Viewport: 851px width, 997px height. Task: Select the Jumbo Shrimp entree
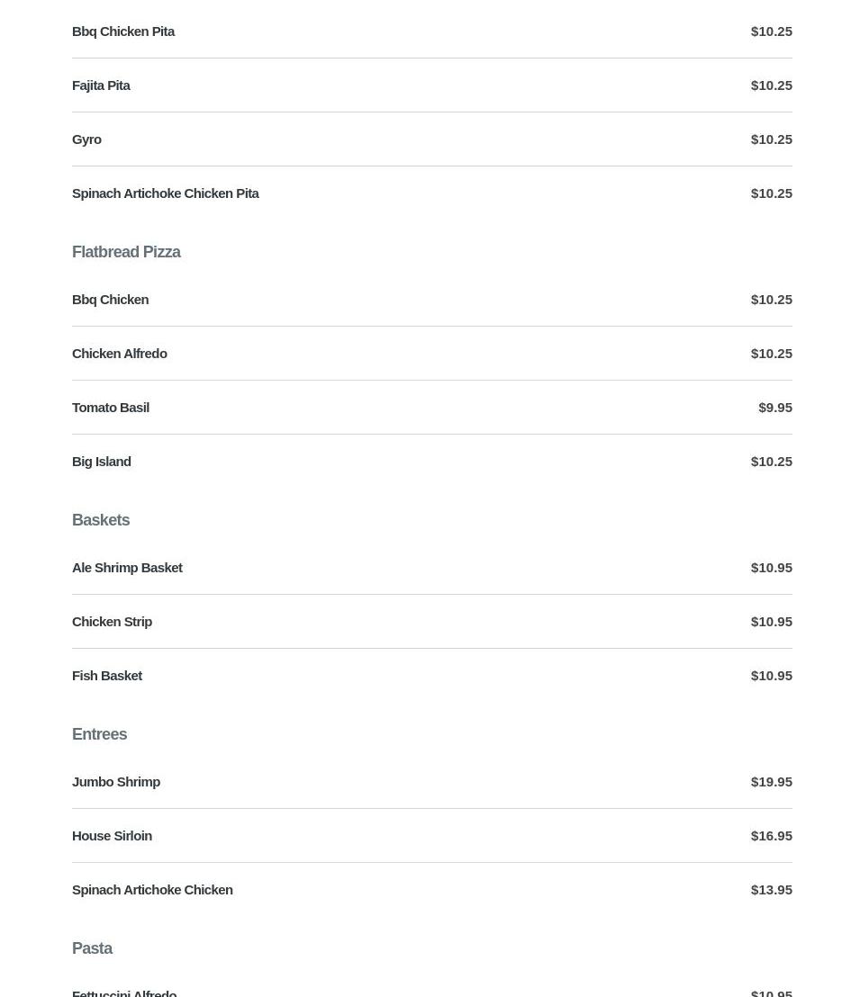coord(116,782)
